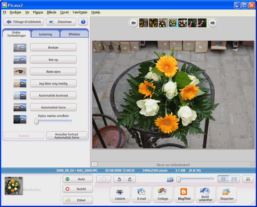Switch to the Effekter tab

pyautogui.click(x=74, y=34)
